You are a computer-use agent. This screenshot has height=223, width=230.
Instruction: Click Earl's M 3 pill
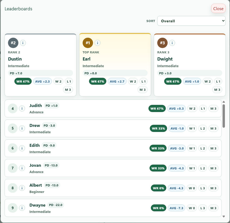143,89
